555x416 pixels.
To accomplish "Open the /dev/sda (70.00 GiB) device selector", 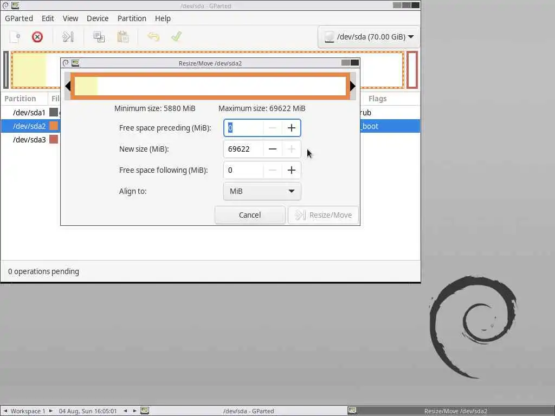I will pyautogui.click(x=369, y=37).
